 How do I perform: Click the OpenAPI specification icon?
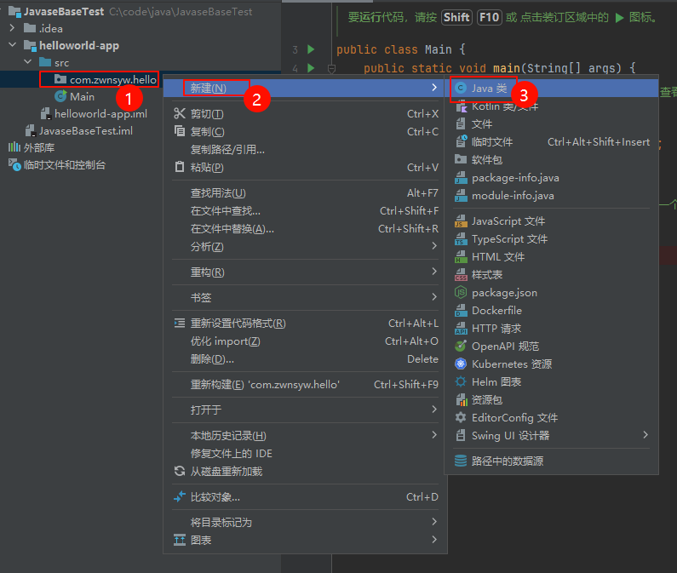(461, 346)
